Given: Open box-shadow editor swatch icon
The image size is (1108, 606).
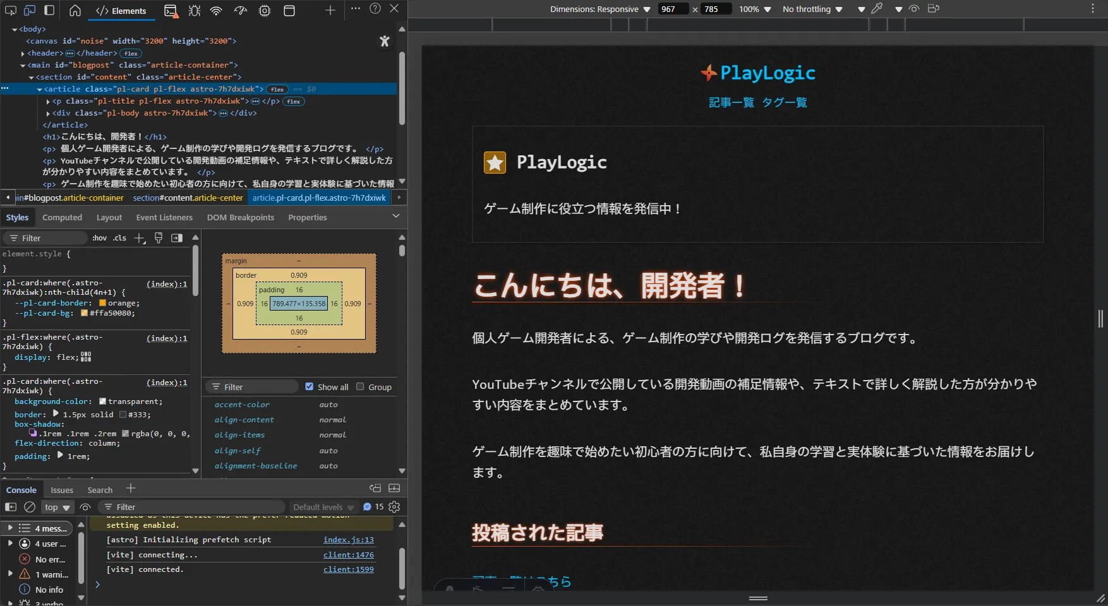Looking at the screenshot, I should tap(33, 432).
